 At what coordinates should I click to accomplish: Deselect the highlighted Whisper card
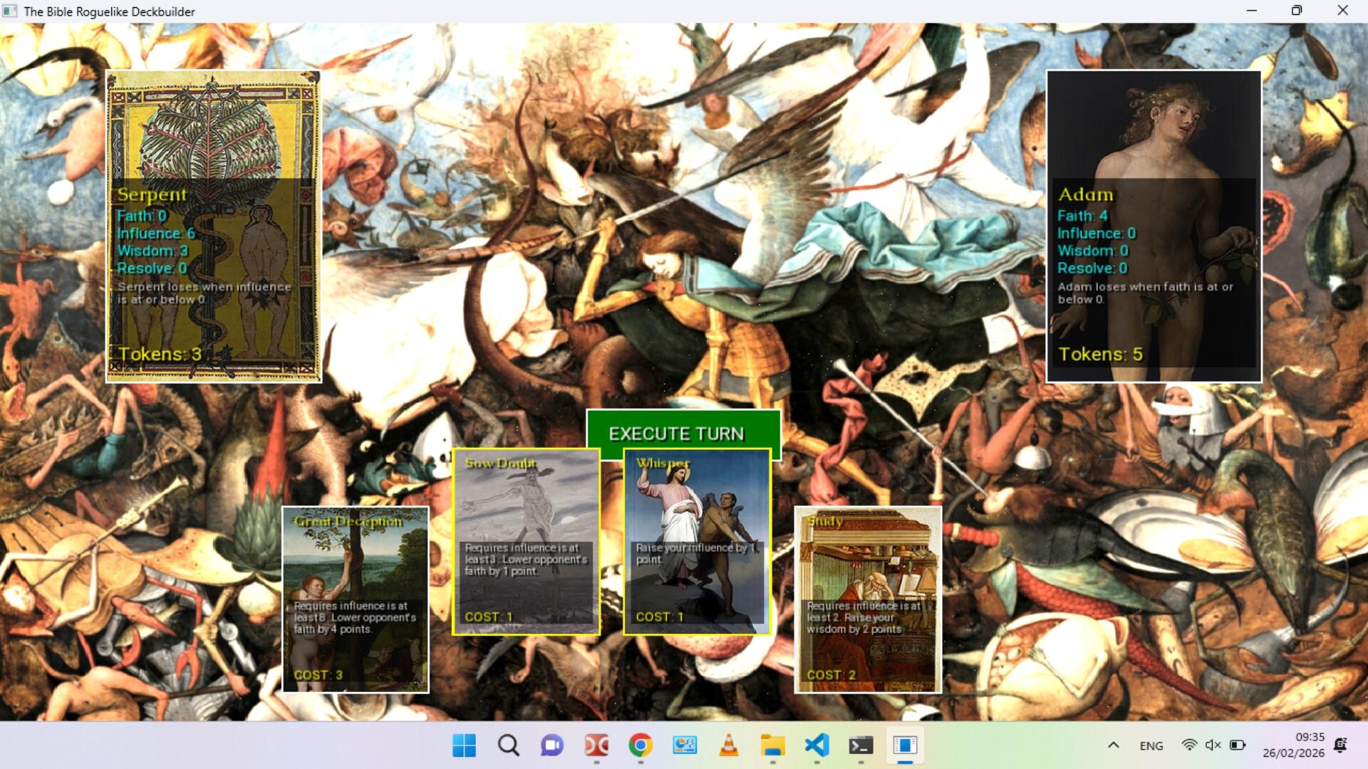point(698,541)
